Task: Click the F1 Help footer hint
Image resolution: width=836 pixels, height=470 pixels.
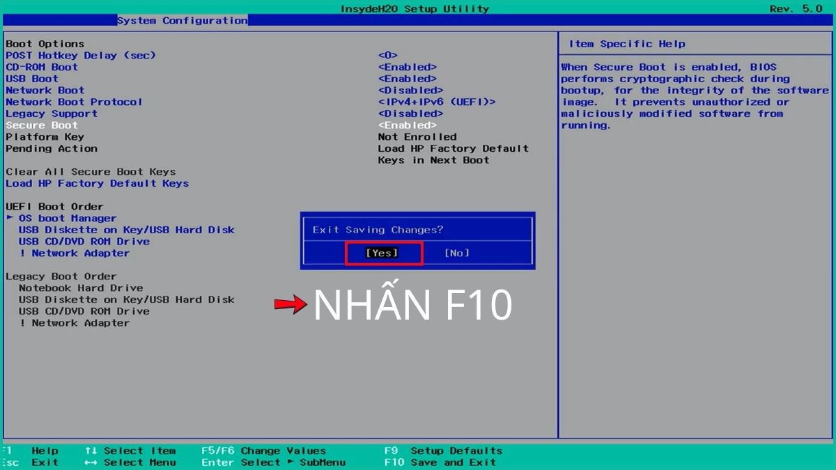Action: (30, 451)
